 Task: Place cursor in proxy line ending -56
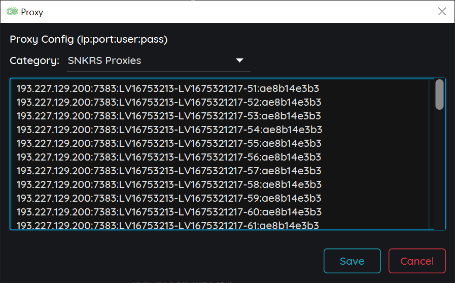click(169, 157)
